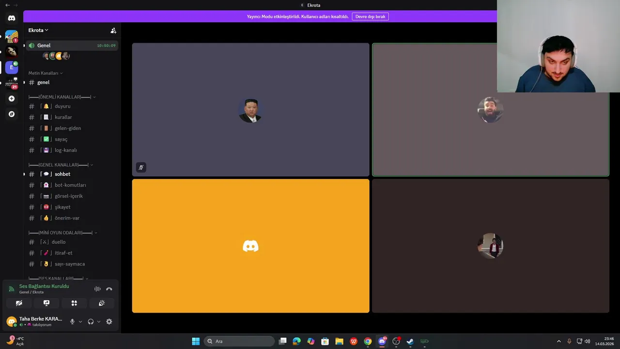Viewport: 620px width, 349px height.
Task: Collapse the Metin Kanalları category
Action: [x=46, y=73]
